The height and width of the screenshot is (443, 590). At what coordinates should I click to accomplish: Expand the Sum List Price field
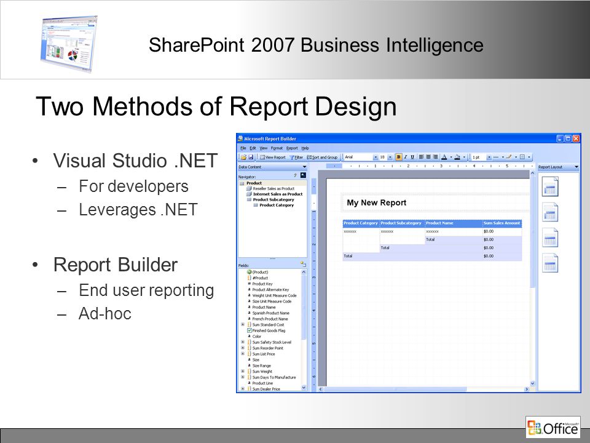tap(243, 354)
